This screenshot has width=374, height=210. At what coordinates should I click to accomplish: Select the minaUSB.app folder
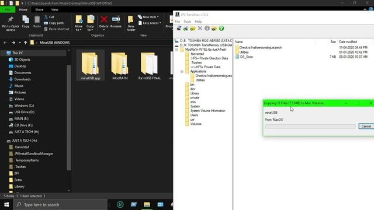91,65
